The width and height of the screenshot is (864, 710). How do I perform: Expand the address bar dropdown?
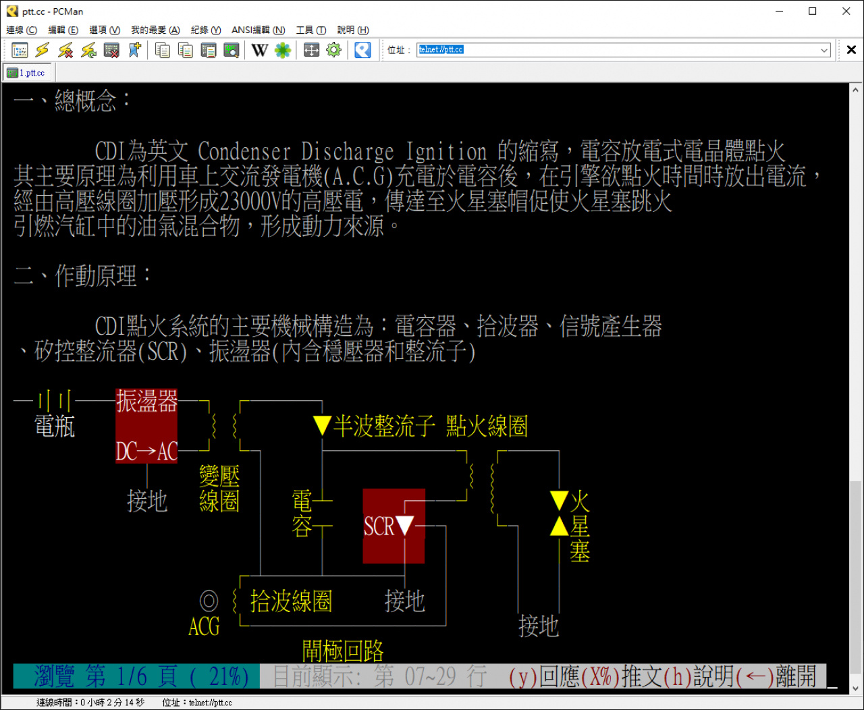826,50
